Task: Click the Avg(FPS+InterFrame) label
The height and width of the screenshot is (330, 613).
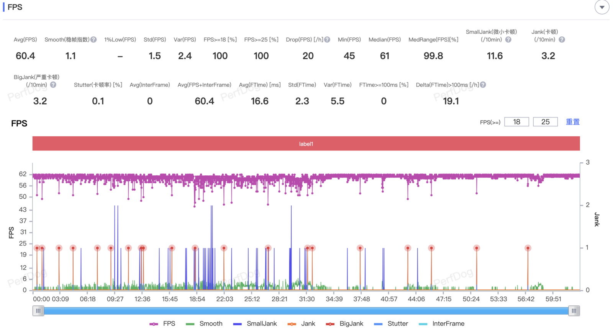Action: pyautogui.click(x=204, y=85)
